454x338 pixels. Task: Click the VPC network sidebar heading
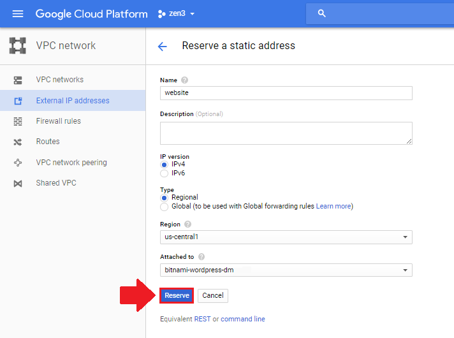click(66, 45)
